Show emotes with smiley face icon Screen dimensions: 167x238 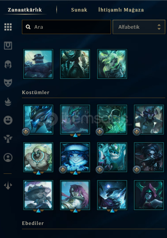[8, 120]
